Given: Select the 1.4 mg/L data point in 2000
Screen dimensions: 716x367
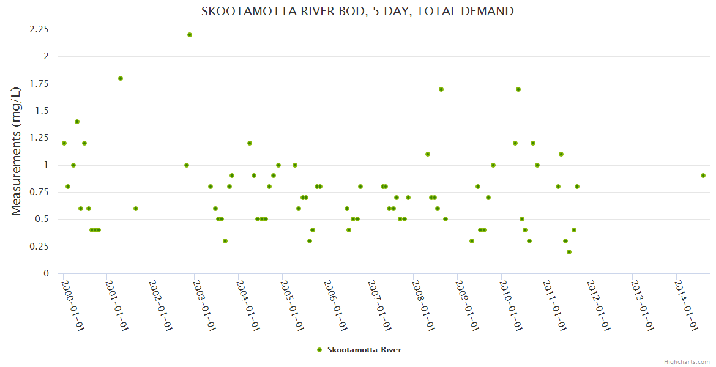Looking at the screenshot, I should pyautogui.click(x=77, y=122).
